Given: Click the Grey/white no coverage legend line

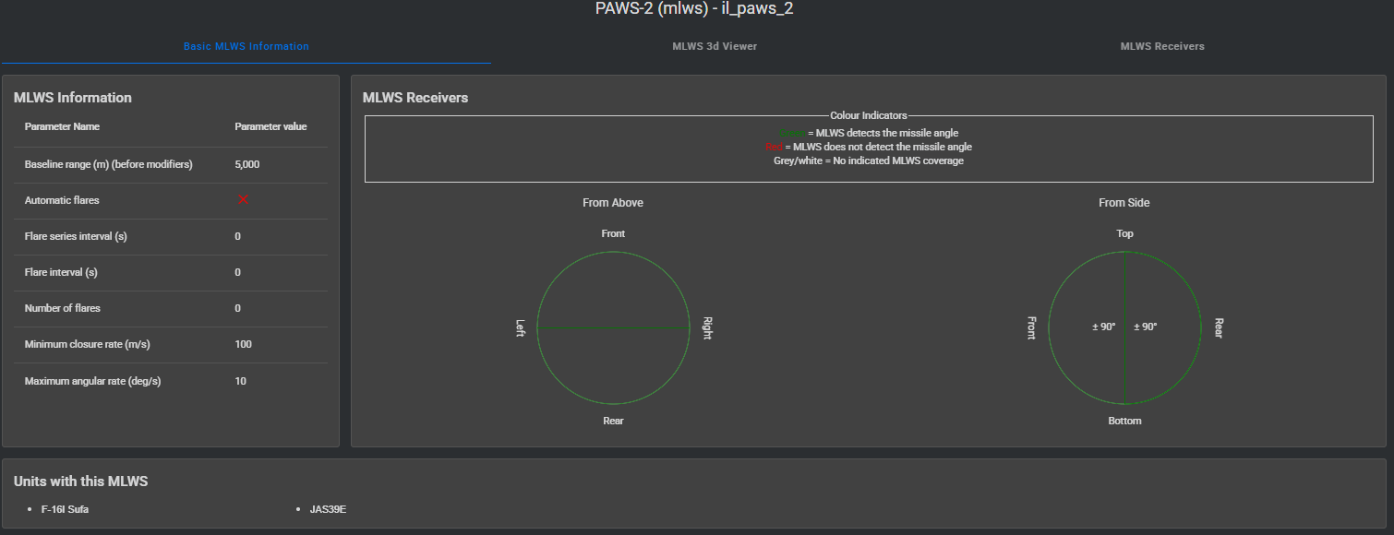Looking at the screenshot, I should pyautogui.click(x=869, y=160).
